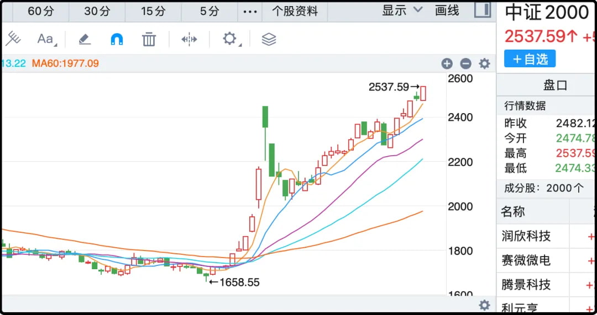Expand the 显示 dropdown
The height and width of the screenshot is (315, 597).
coord(402,10)
